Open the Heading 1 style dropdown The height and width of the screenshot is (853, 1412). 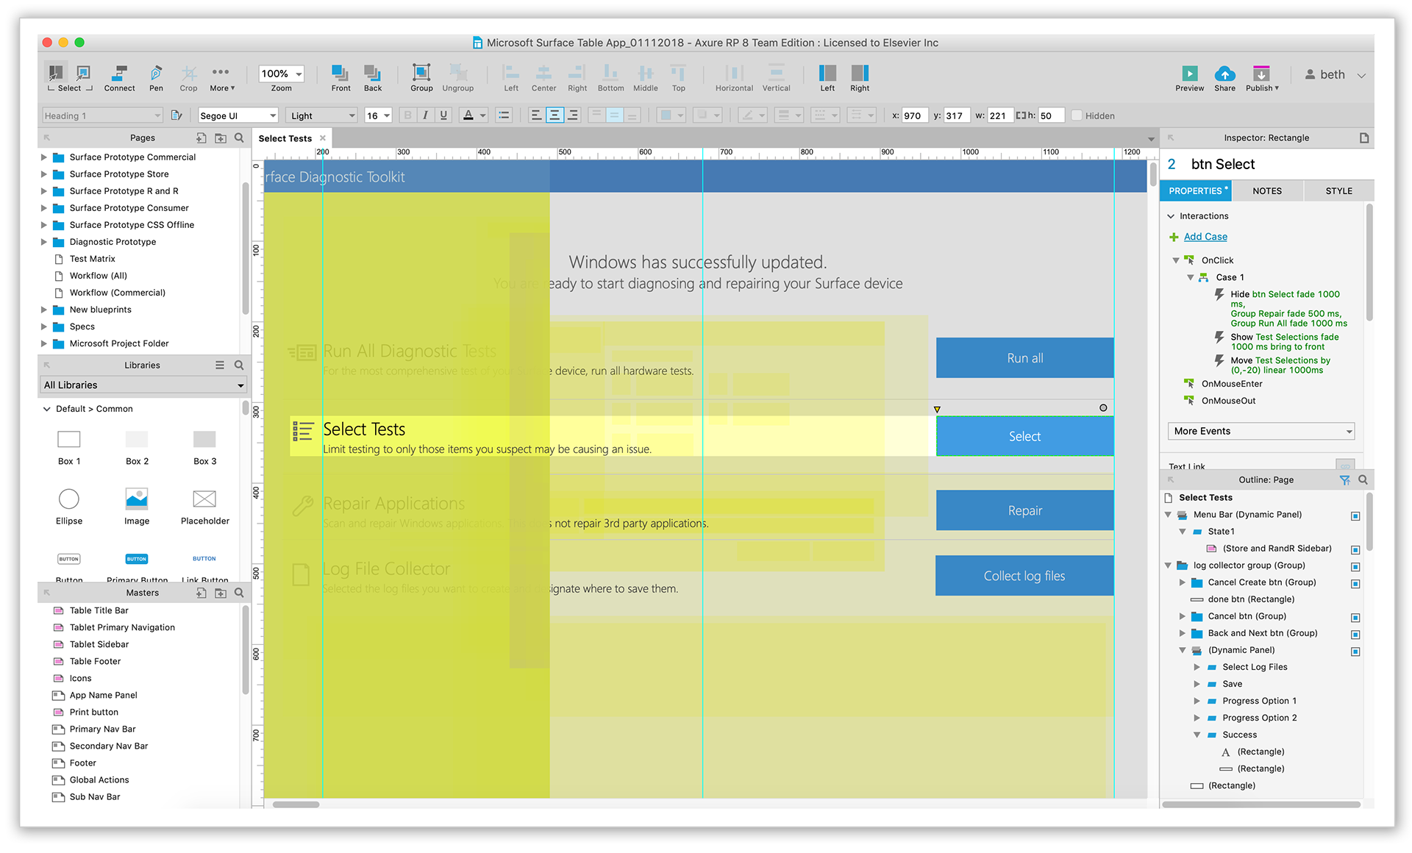click(x=101, y=115)
